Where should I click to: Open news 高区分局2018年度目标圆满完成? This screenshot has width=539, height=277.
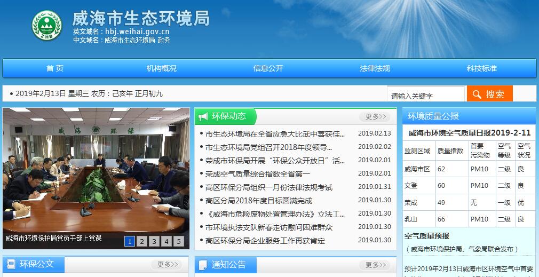pos(258,201)
